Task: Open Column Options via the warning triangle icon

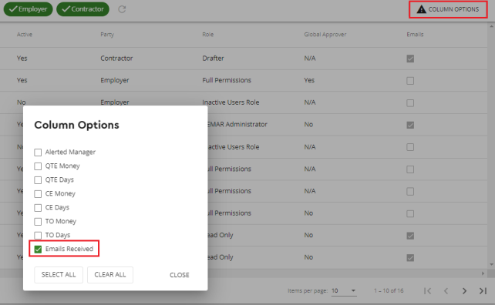Action: click(x=421, y=9)
